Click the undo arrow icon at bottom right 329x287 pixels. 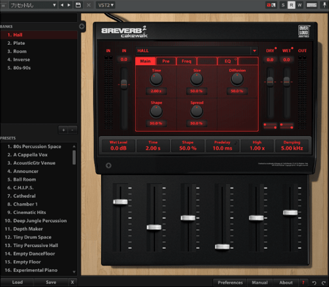pyautogui.click(x=314, y=283)
